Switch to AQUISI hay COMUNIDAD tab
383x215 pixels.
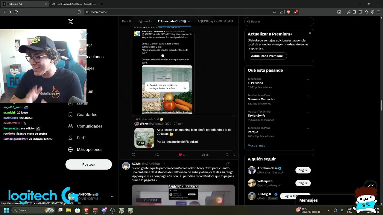point(215,21)
